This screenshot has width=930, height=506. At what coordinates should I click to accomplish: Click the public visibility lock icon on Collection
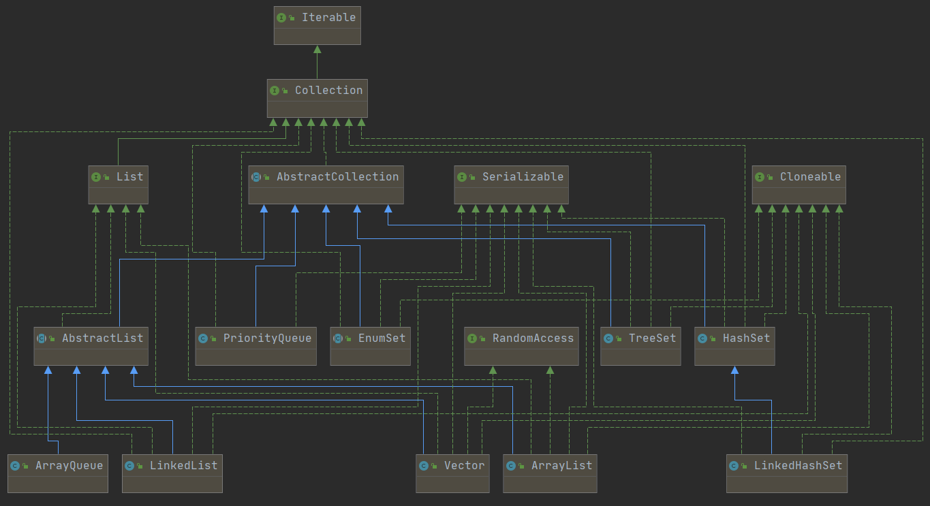tap(285, 91)
